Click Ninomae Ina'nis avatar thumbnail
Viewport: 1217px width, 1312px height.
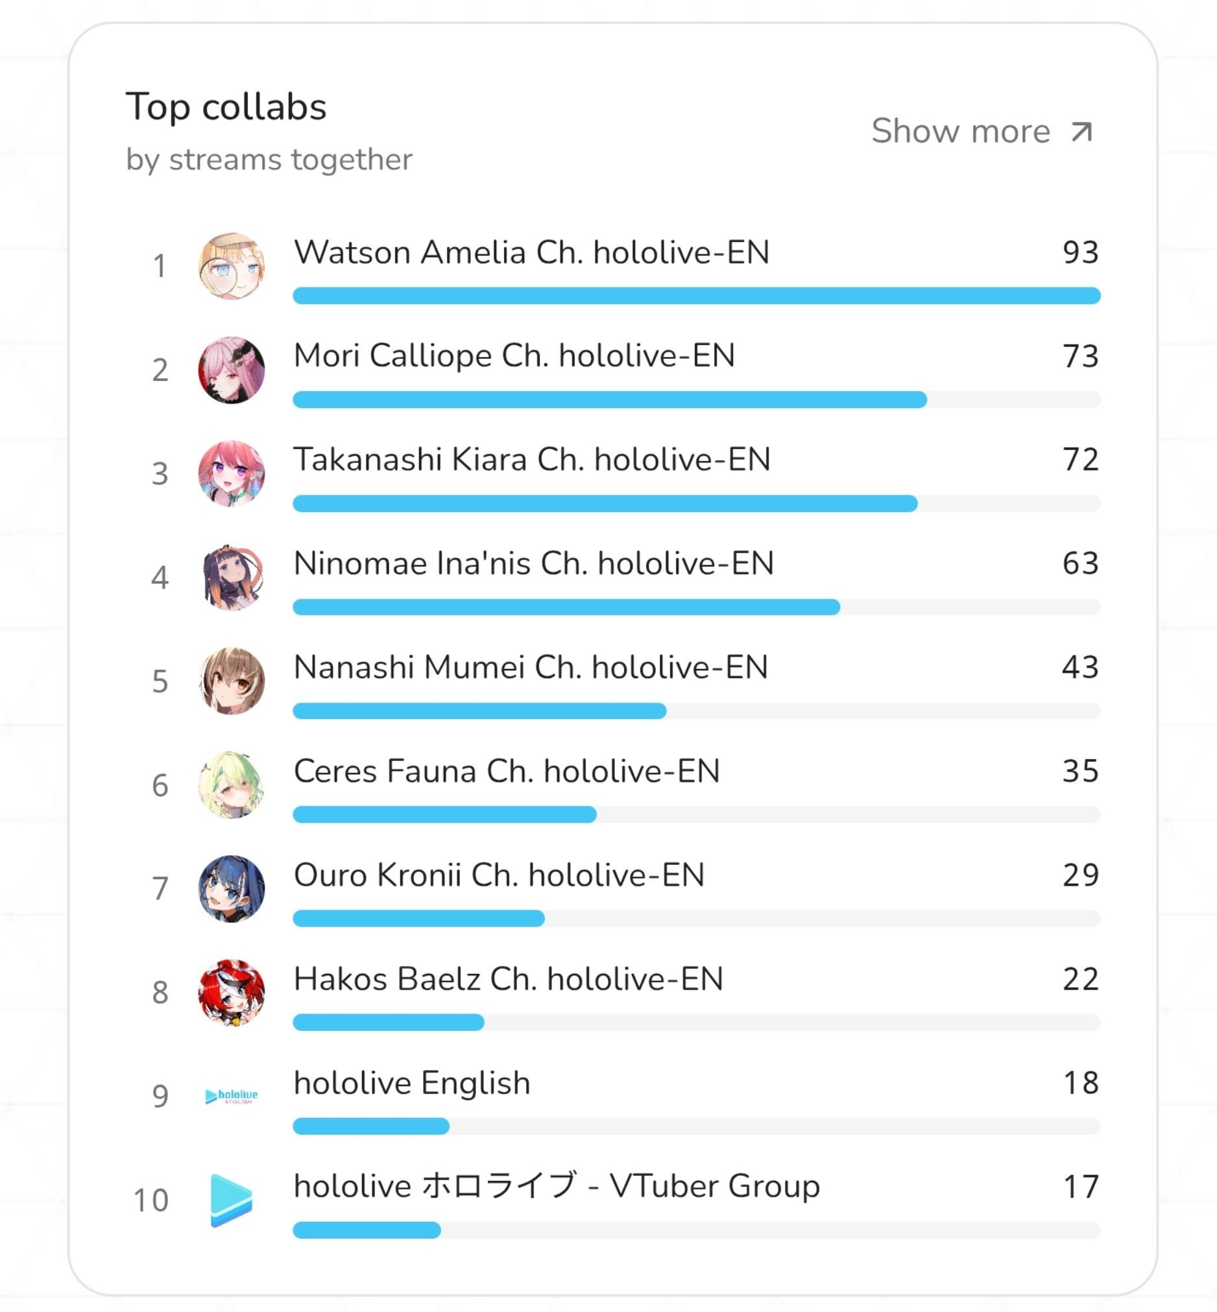coord(231,577)
